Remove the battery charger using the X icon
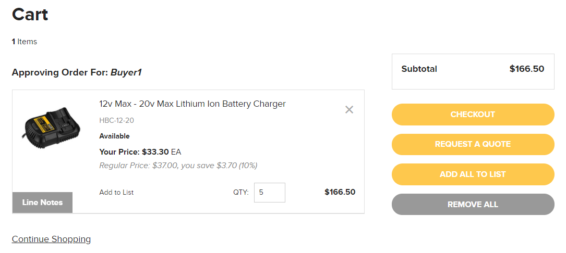 pos(349,109)
